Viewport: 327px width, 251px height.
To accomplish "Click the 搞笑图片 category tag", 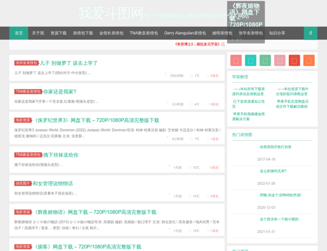I will pos(23,184).
